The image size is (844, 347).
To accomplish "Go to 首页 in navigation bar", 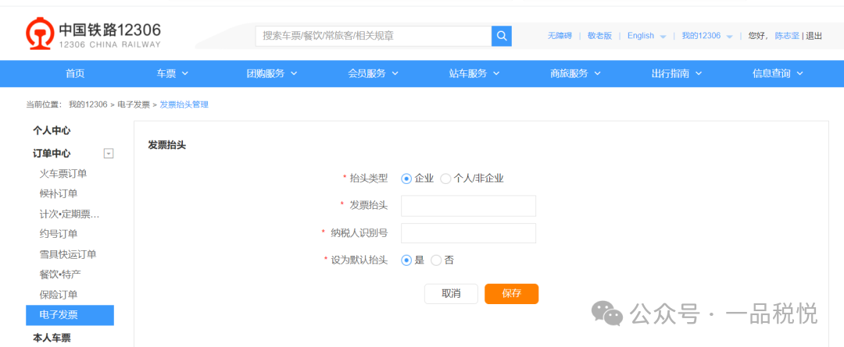I will [x=75, y=73].
